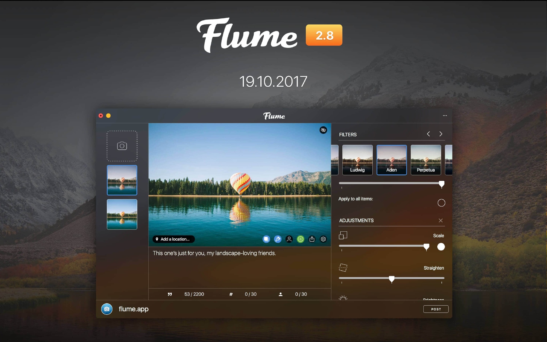Open the settings gear on the photo
Screen dimensions: 547x342
coord(323,239)
